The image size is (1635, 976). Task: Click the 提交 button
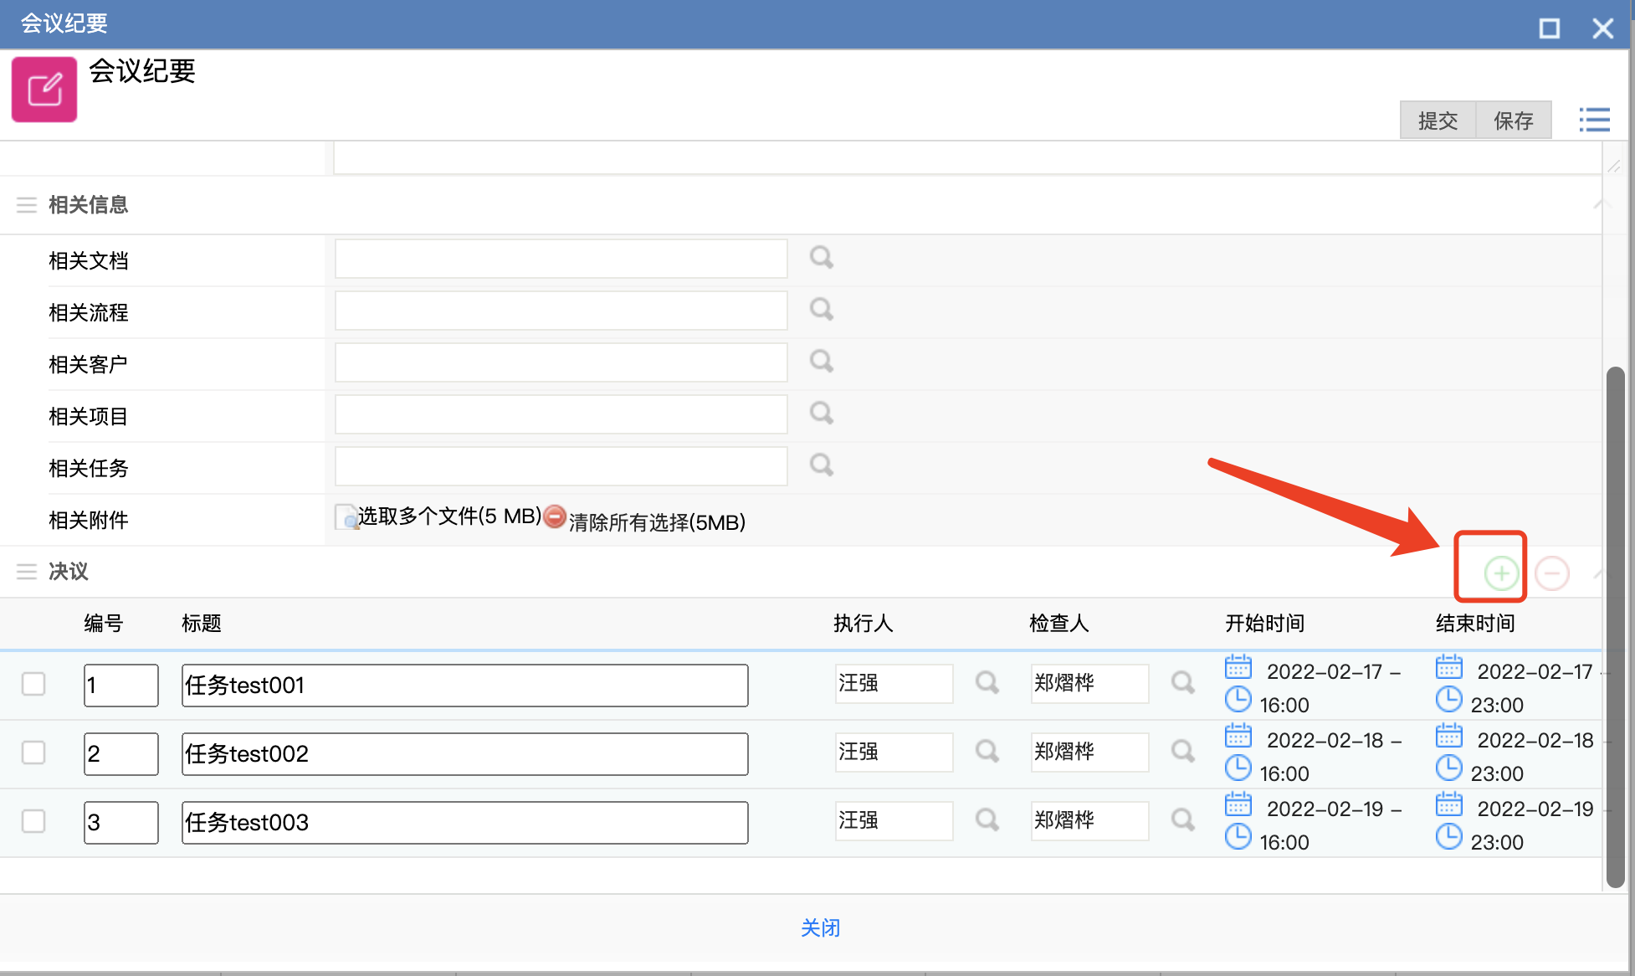click(x=1437, y=121)
